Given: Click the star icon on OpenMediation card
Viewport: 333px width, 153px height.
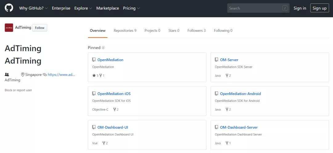Looking at the screenshot, I should point(94,76).
